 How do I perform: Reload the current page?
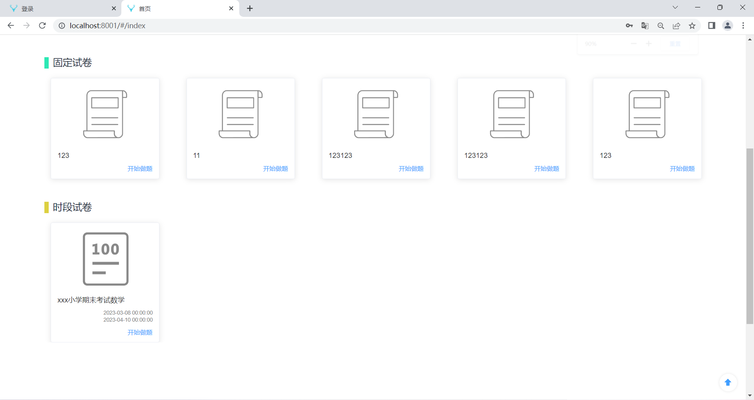click(42, 25)
